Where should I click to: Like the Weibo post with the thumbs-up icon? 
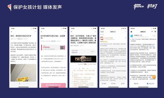click(x=123, y=83)
